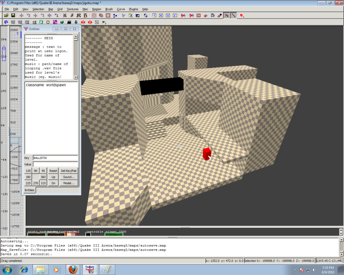Launch Internet Explorer from the taskbar
The width and height of the screenshot is (344, 275).
pos(24,269)
